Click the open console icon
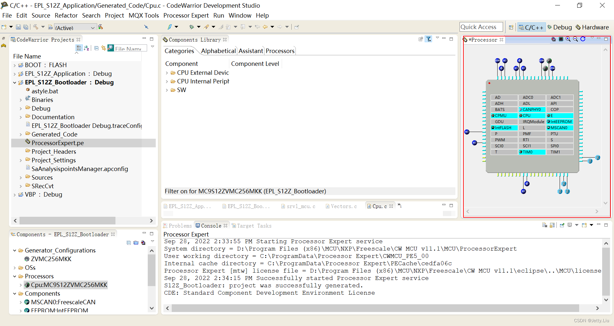 [x=584, y=225]
